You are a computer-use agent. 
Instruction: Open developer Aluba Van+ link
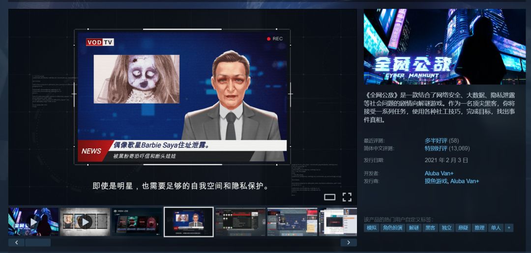439,173
